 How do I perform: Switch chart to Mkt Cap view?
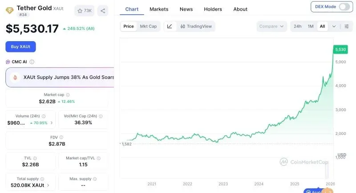[x=148, y=26]
